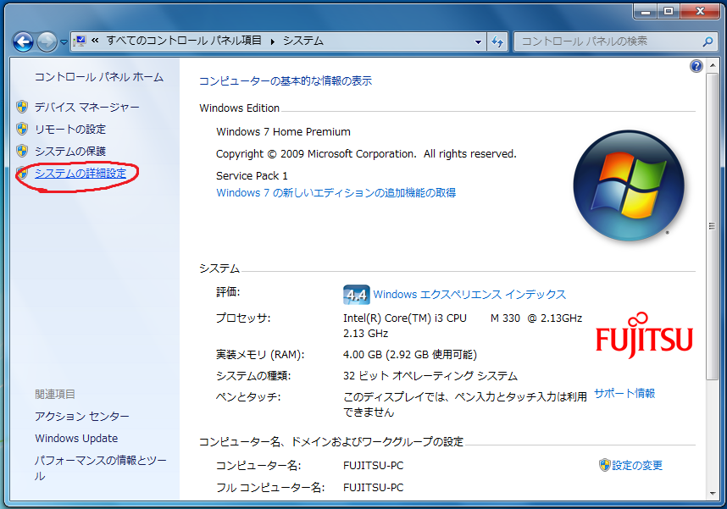Click the scrollbar down arrow
Screen dimensions: 727x509
[712, 493]
